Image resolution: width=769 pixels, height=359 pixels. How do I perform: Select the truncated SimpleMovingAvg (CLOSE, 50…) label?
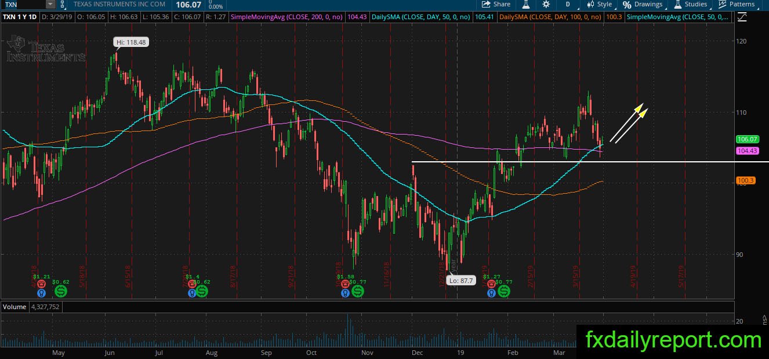(679, 17)
